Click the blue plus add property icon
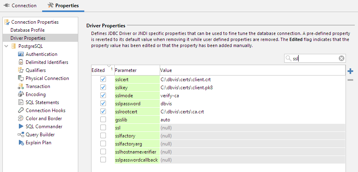Image resolution: width=358 pixels, height=172 pixels. click(x=350, y=71)
